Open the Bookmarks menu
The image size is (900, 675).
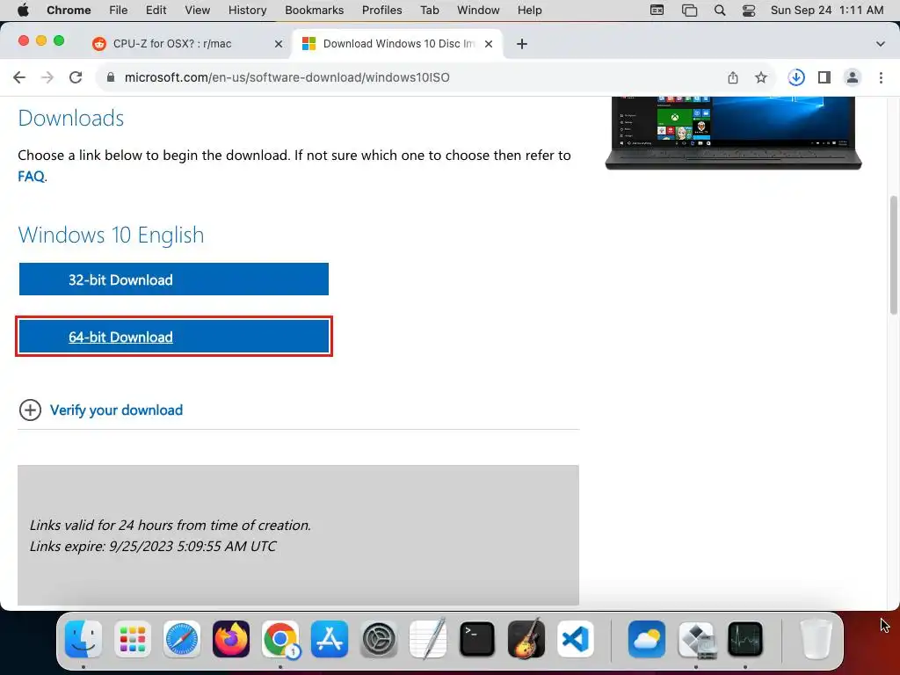314,11
